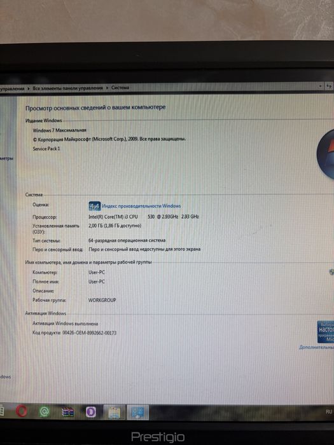334x445 pixels.
Task: Refresh the address bar location
Action: 329,86
